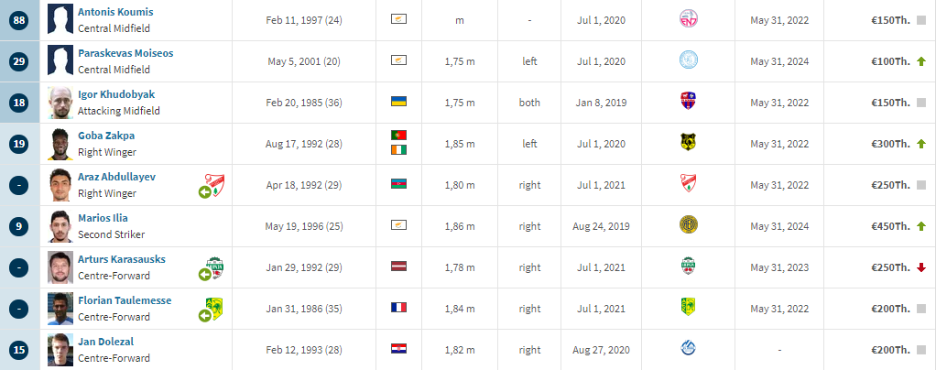Click Marios Ilia's player photo
This screenshot has width=936, height=370.
tap(60, 226)
